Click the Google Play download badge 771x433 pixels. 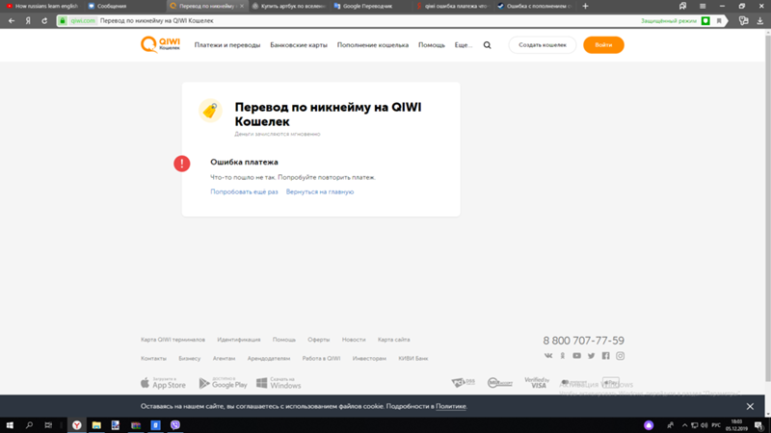(224, 383)
